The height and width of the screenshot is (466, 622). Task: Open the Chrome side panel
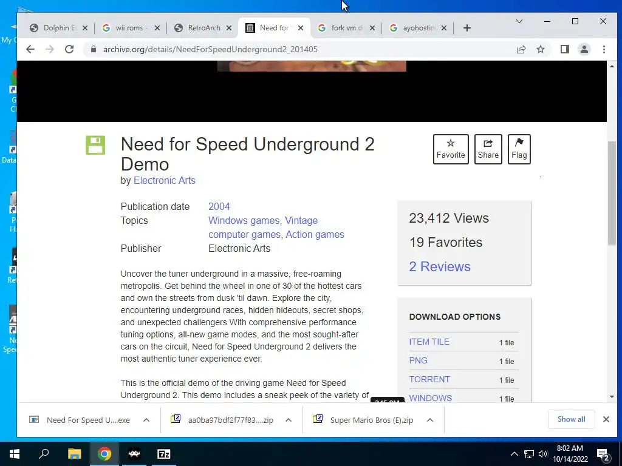564,49
